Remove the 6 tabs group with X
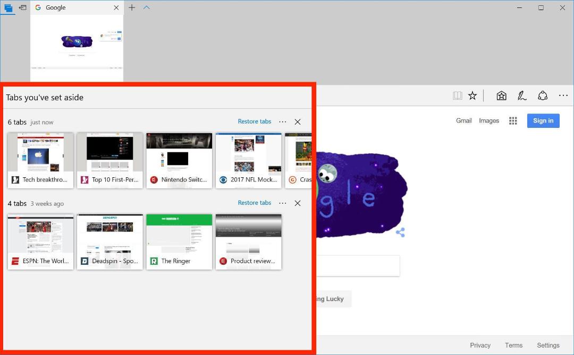Viewport: 574px width, 355px height. click(x=298, y=122)
